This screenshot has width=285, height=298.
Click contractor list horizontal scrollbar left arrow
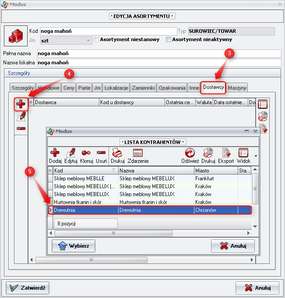[51, 233]
